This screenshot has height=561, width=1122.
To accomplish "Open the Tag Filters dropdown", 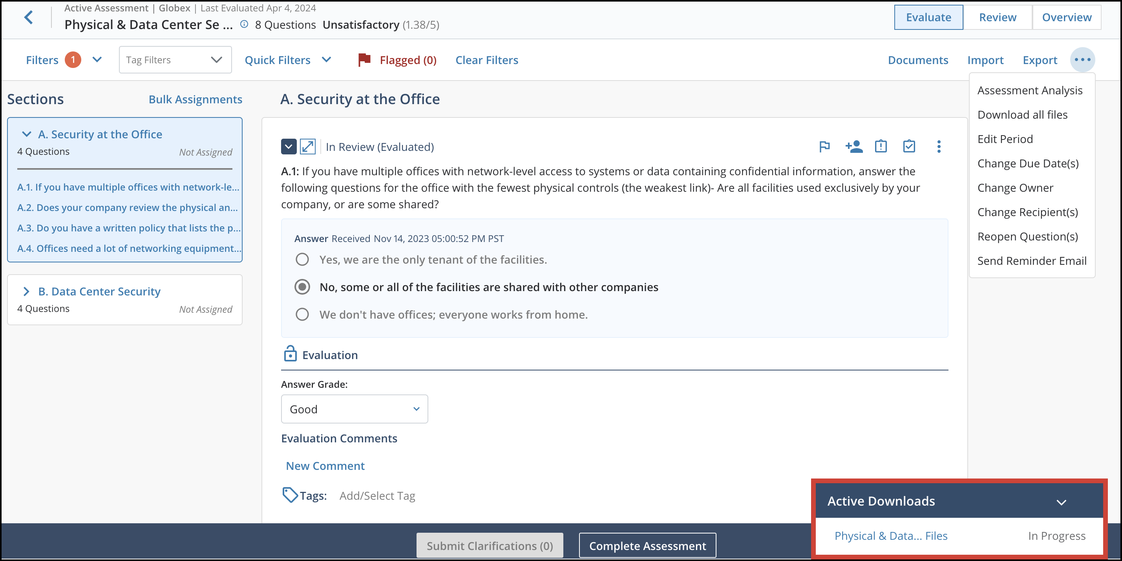I will (x=175, y=60).
